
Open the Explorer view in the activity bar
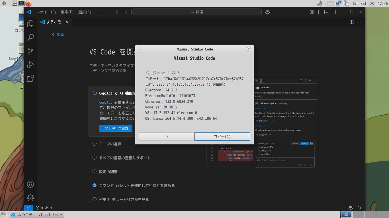point(30,24)
